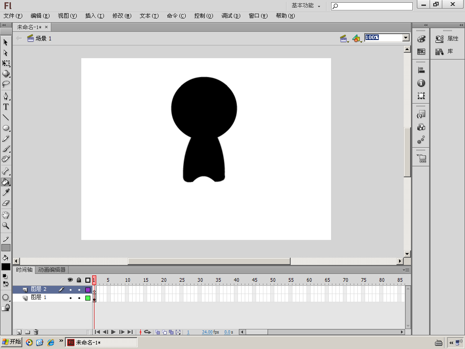465x349 pixels.
Task: Open the 基本功能 workspace dropdown
Action: (306, 5)
